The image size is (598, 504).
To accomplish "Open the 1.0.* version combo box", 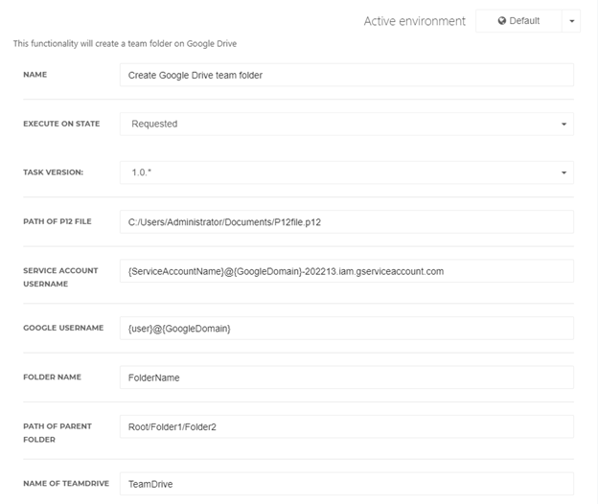I will pyautogui.click(x=347, y=172).
